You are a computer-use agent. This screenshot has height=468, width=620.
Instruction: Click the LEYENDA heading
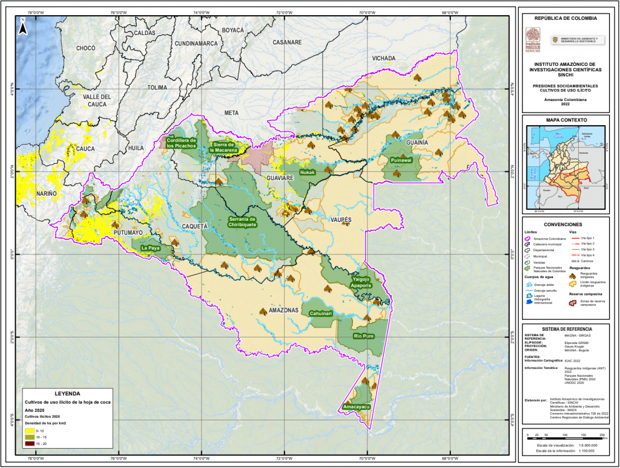pos(67,394)
